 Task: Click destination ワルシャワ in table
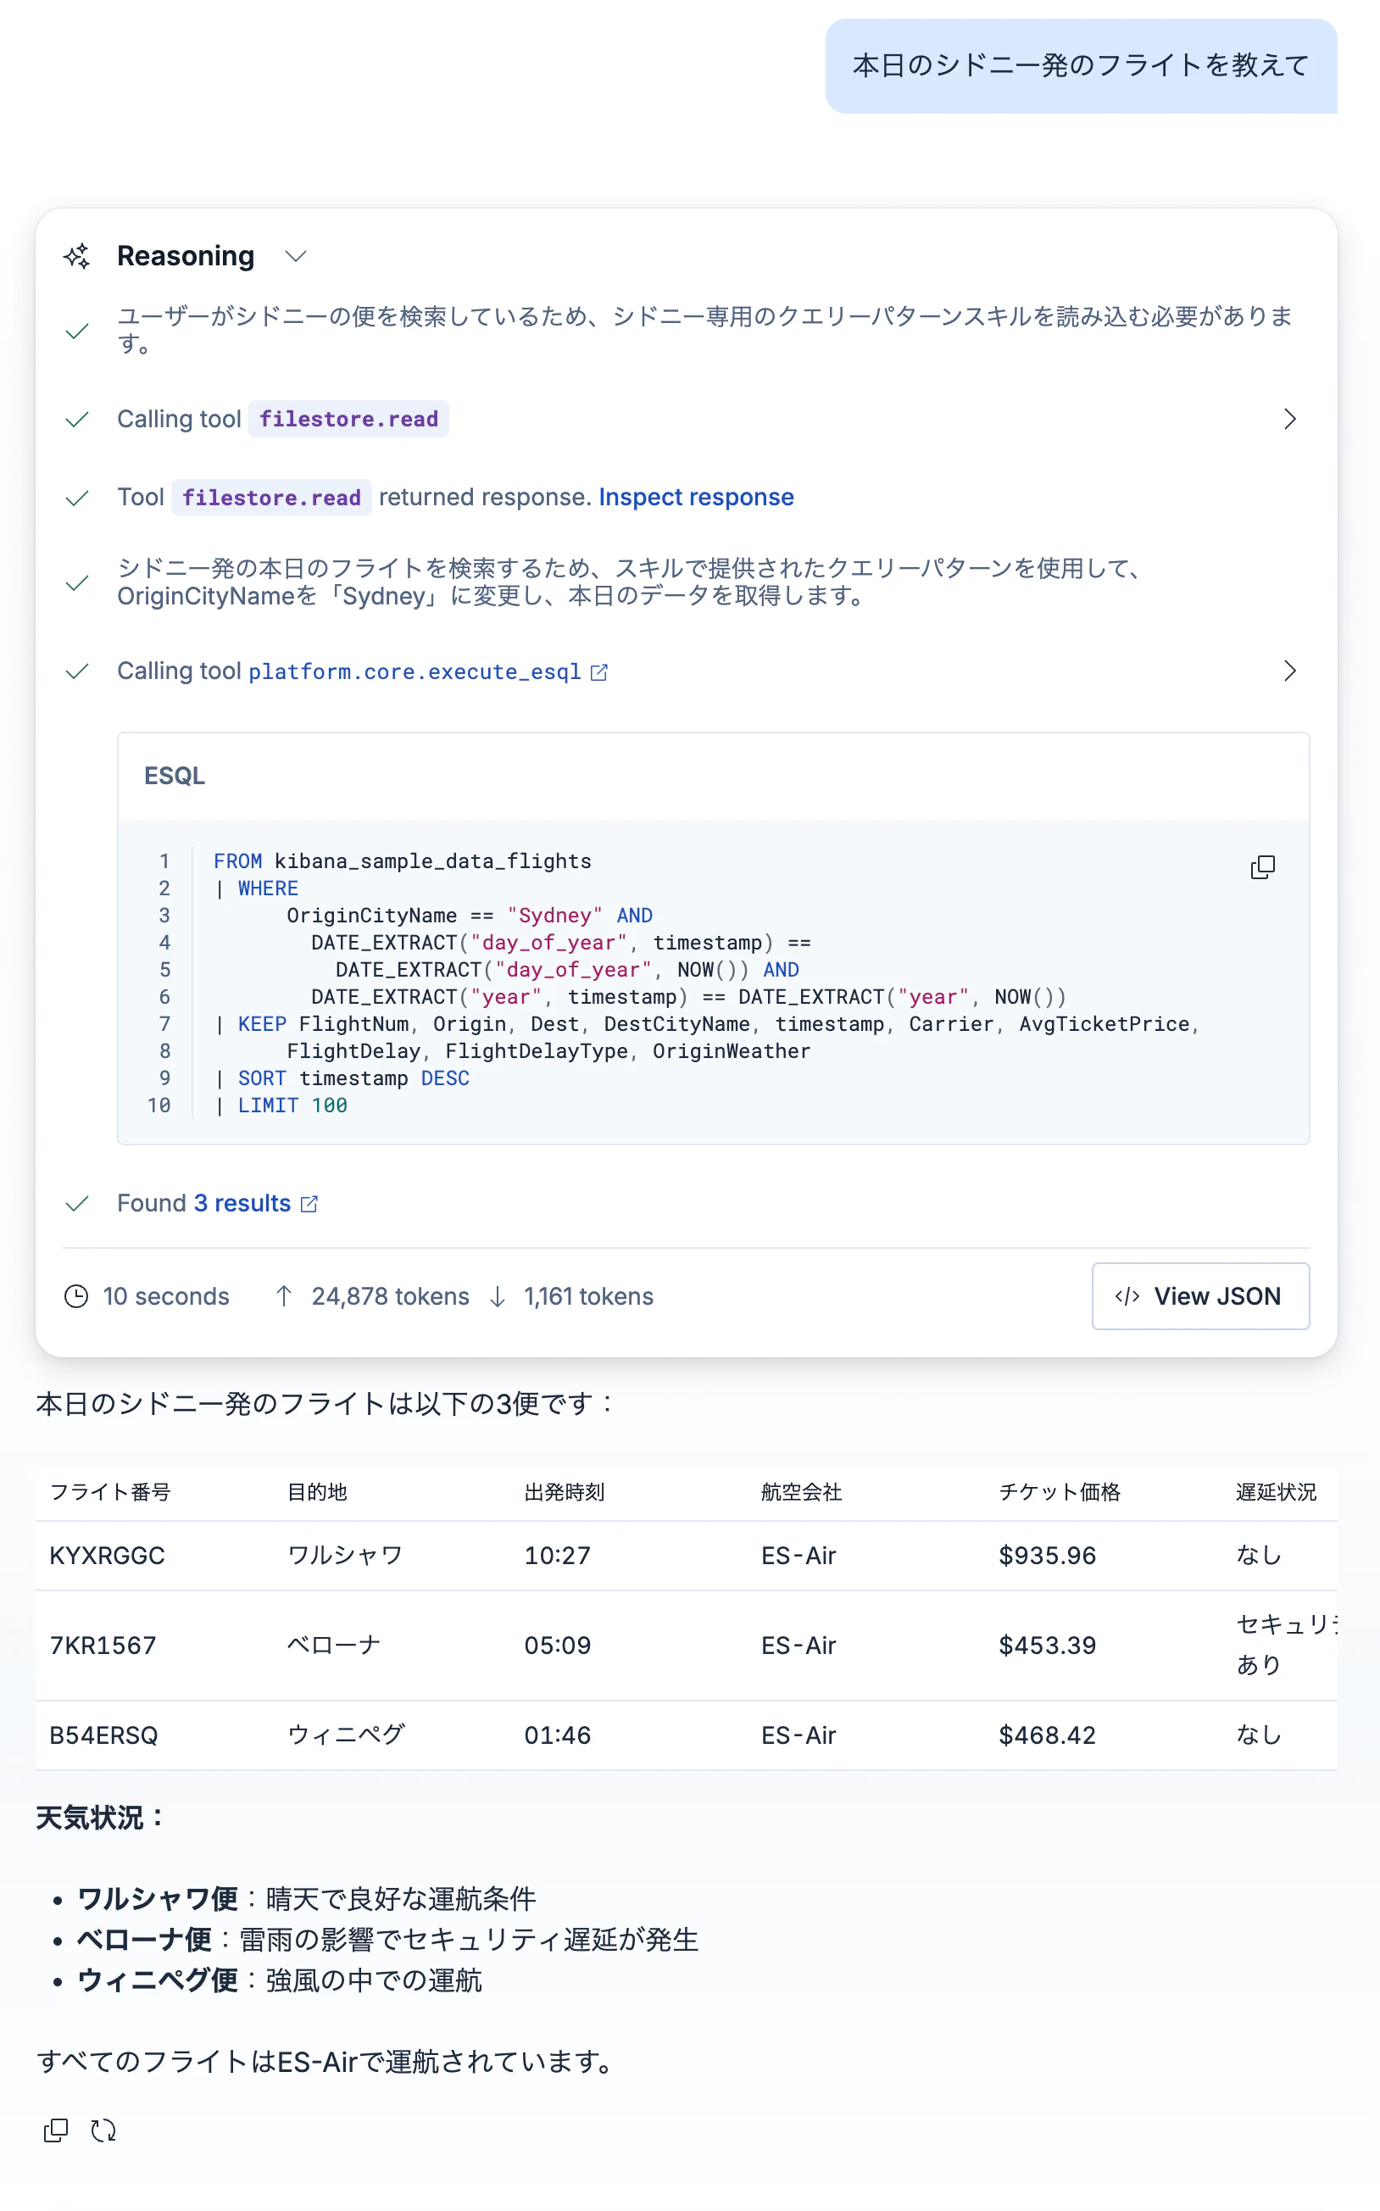coord(345,1556)
